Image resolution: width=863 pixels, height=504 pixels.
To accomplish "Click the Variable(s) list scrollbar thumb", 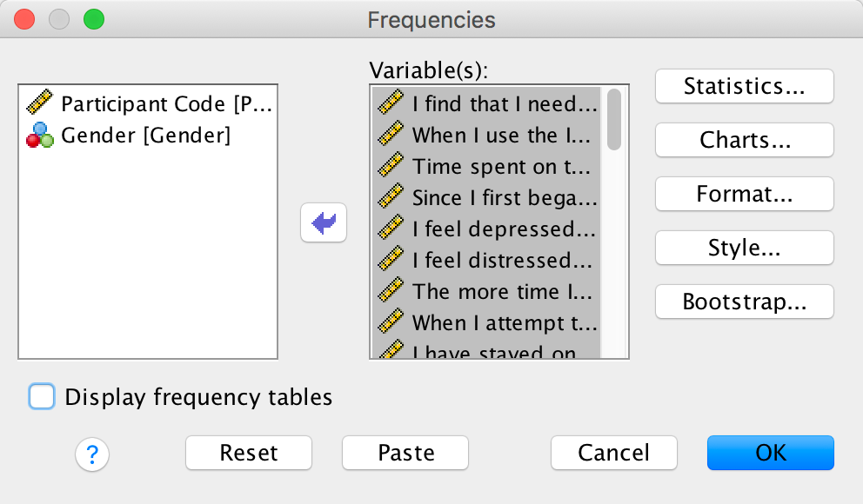I will 614,119.
